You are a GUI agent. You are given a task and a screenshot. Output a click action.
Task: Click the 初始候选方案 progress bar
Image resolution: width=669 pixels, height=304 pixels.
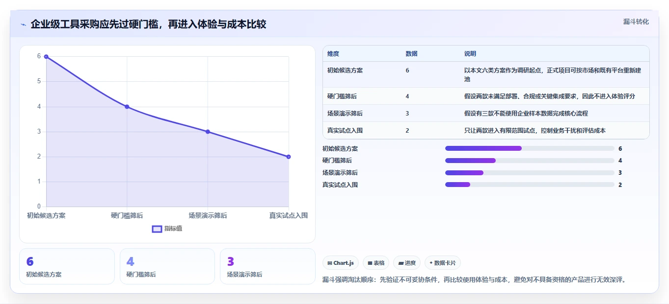[x=530, y=148]
